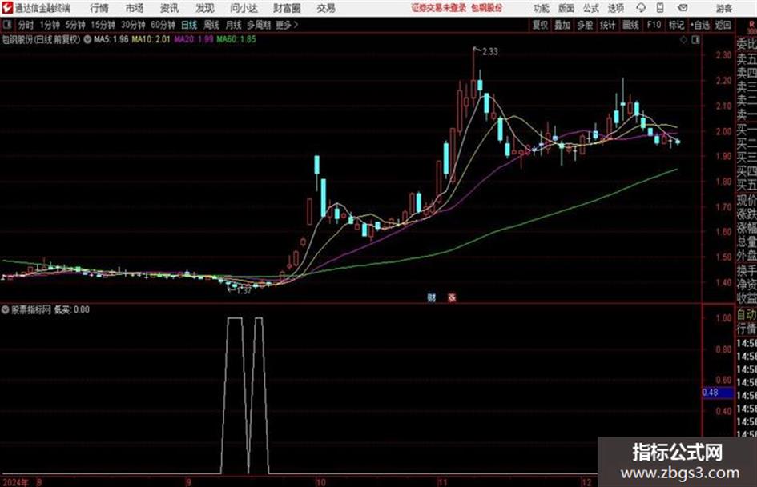Open the 功能 menu
Screen dimensions: 757x487
click(542, 8)
